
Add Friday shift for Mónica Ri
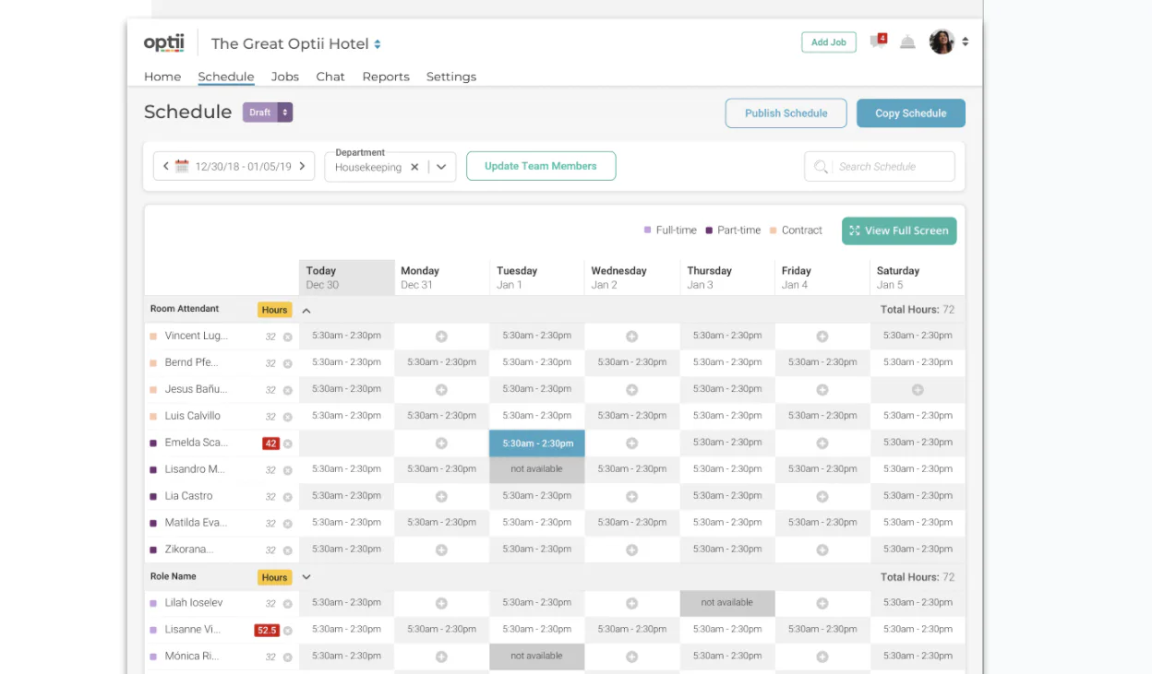(822, 657)
